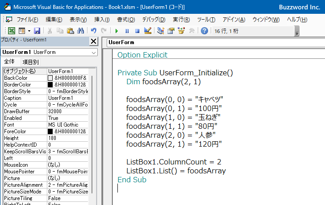
Task: Open the ウィンドウ(W) menu
Action: point(266,20)
